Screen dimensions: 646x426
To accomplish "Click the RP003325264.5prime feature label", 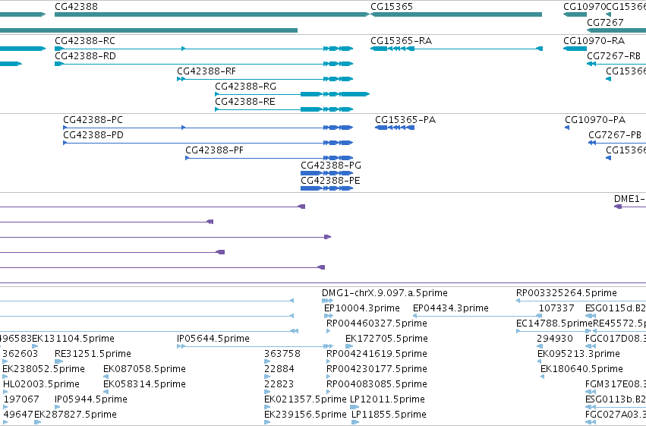I will [566, 293].
